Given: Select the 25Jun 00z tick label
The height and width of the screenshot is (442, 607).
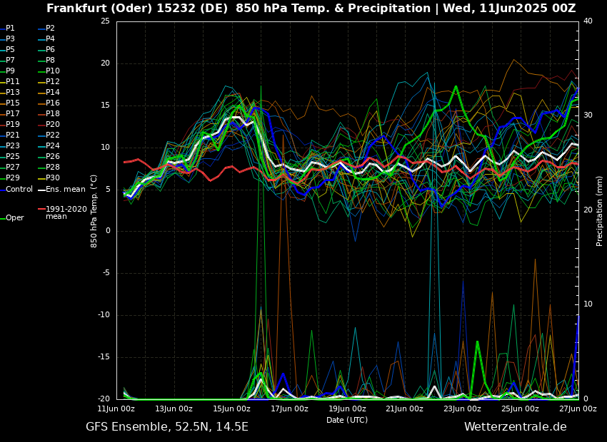Looking at the screenshot, I should pos(520,408).
